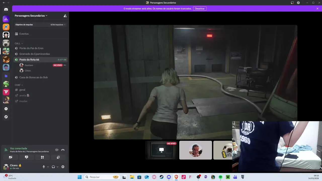
Task: Select the live stream tile thumbnail
Action: pos(162,150)
